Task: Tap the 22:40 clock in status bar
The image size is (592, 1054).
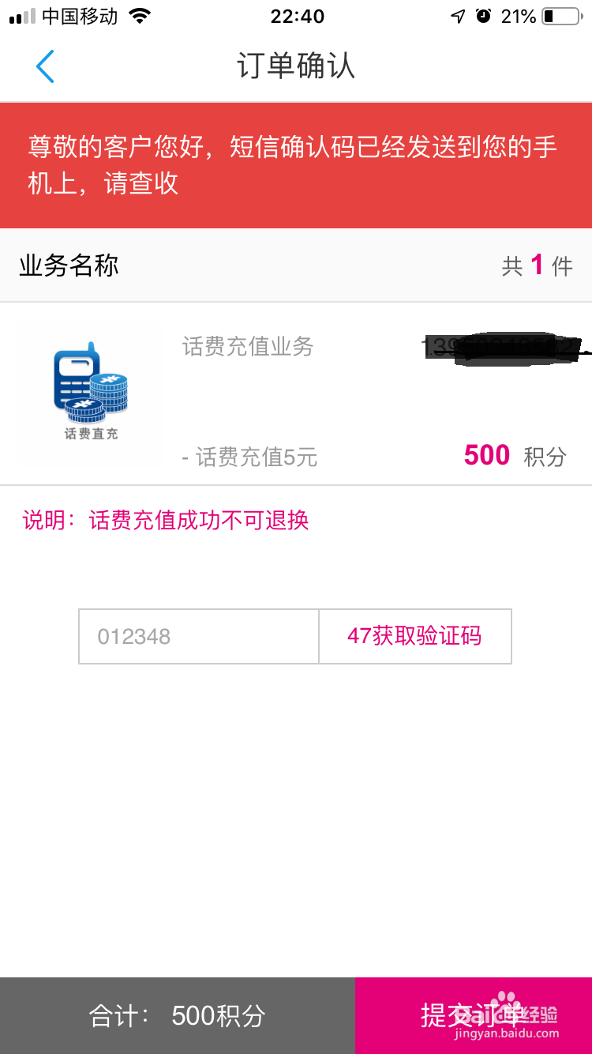Action: (x=297, y=16)
